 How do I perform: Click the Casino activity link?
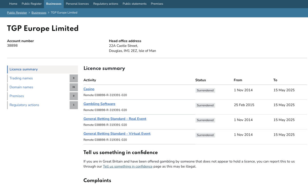pyautogui.click(x=89, y=89)
